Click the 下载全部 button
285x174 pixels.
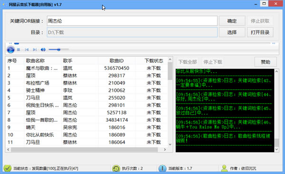pos(188,62)
